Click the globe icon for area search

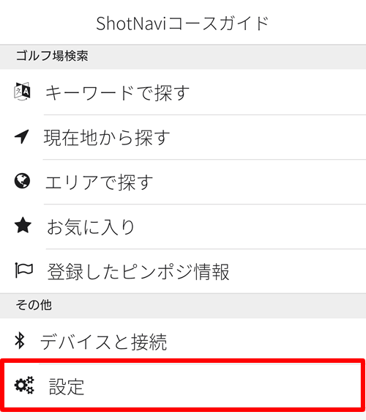[22, 181]
